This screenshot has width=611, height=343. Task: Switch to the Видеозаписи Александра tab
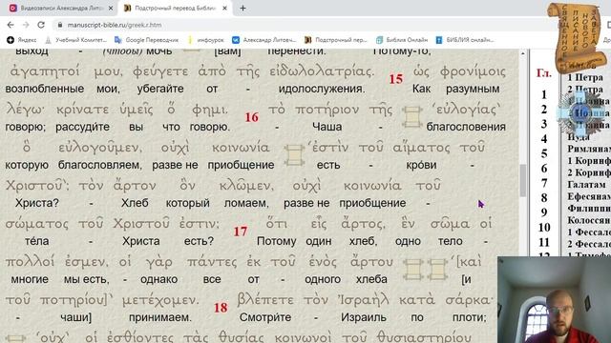coord(60,8)
